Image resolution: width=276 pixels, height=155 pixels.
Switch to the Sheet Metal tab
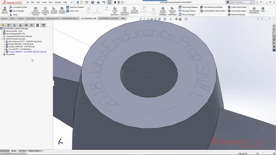click(31, 19)
